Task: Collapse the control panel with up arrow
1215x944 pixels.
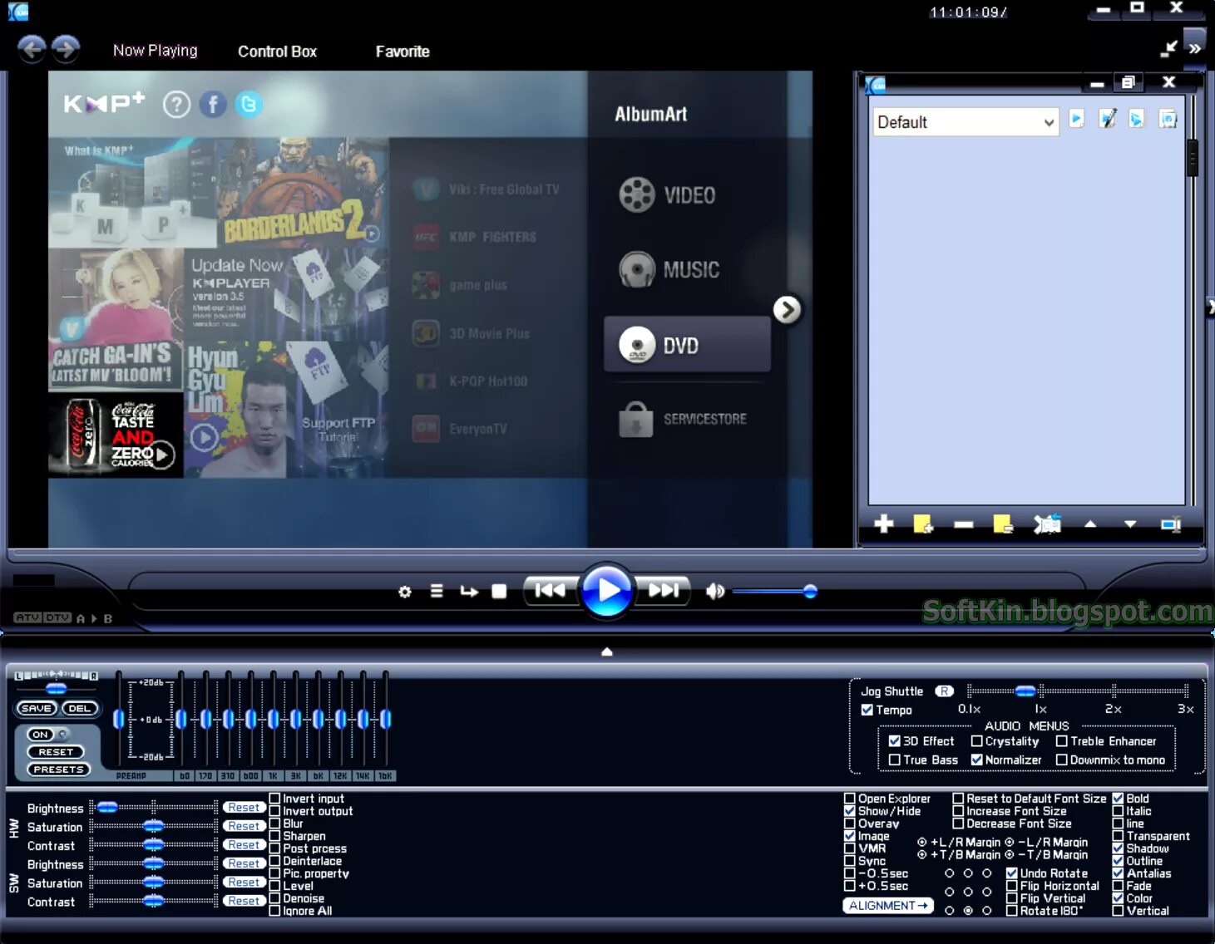Action: click(x=607, y=651)
